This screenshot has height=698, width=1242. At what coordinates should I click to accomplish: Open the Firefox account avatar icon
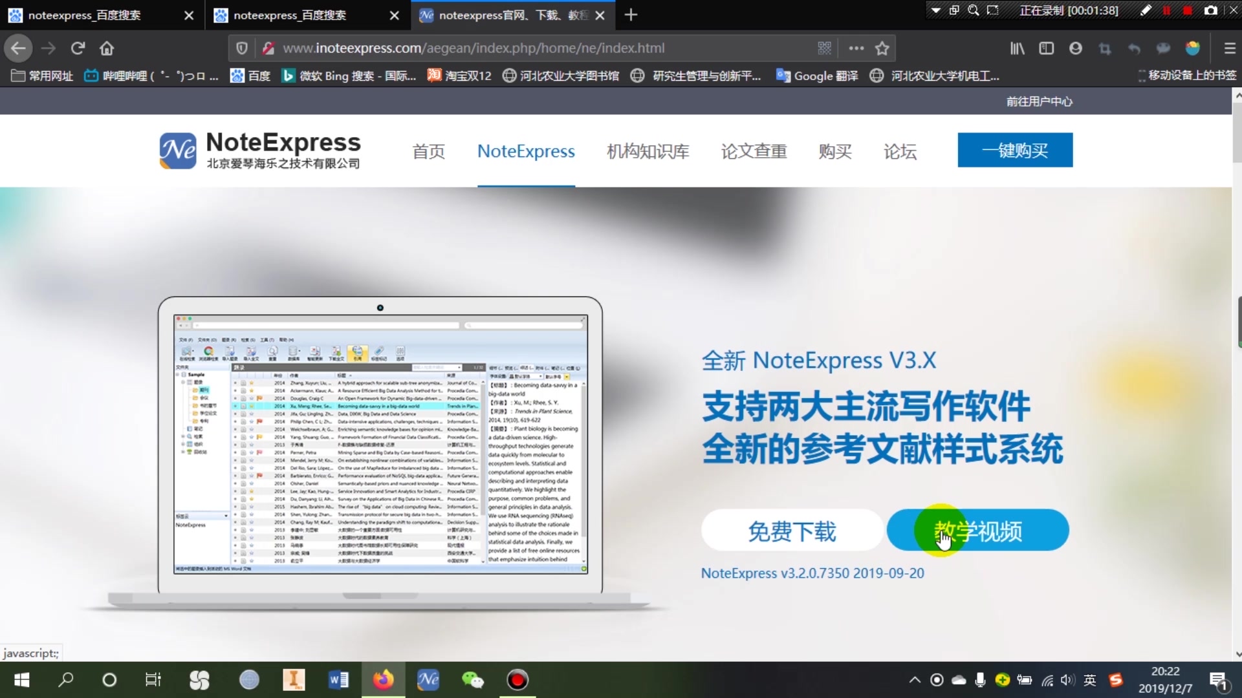point(1075,48)
